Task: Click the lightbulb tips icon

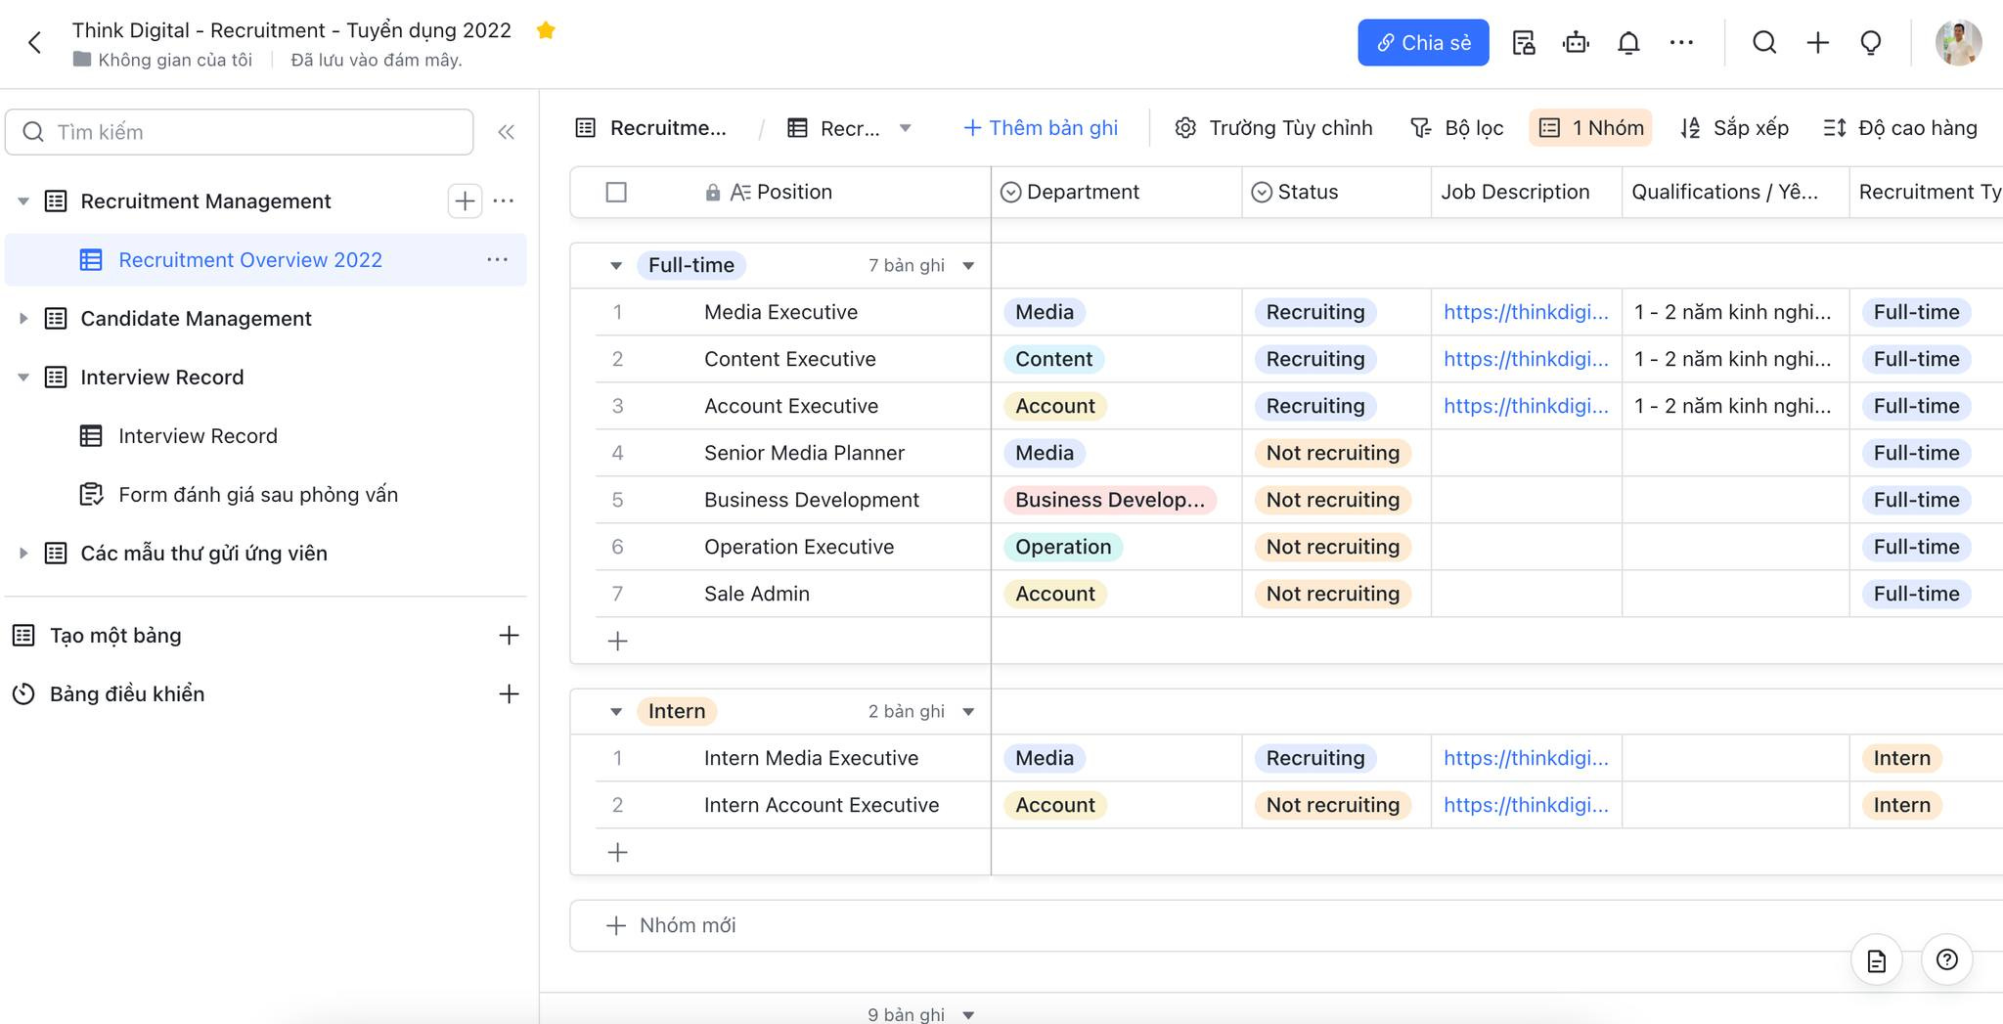Action: point(1870,43)
